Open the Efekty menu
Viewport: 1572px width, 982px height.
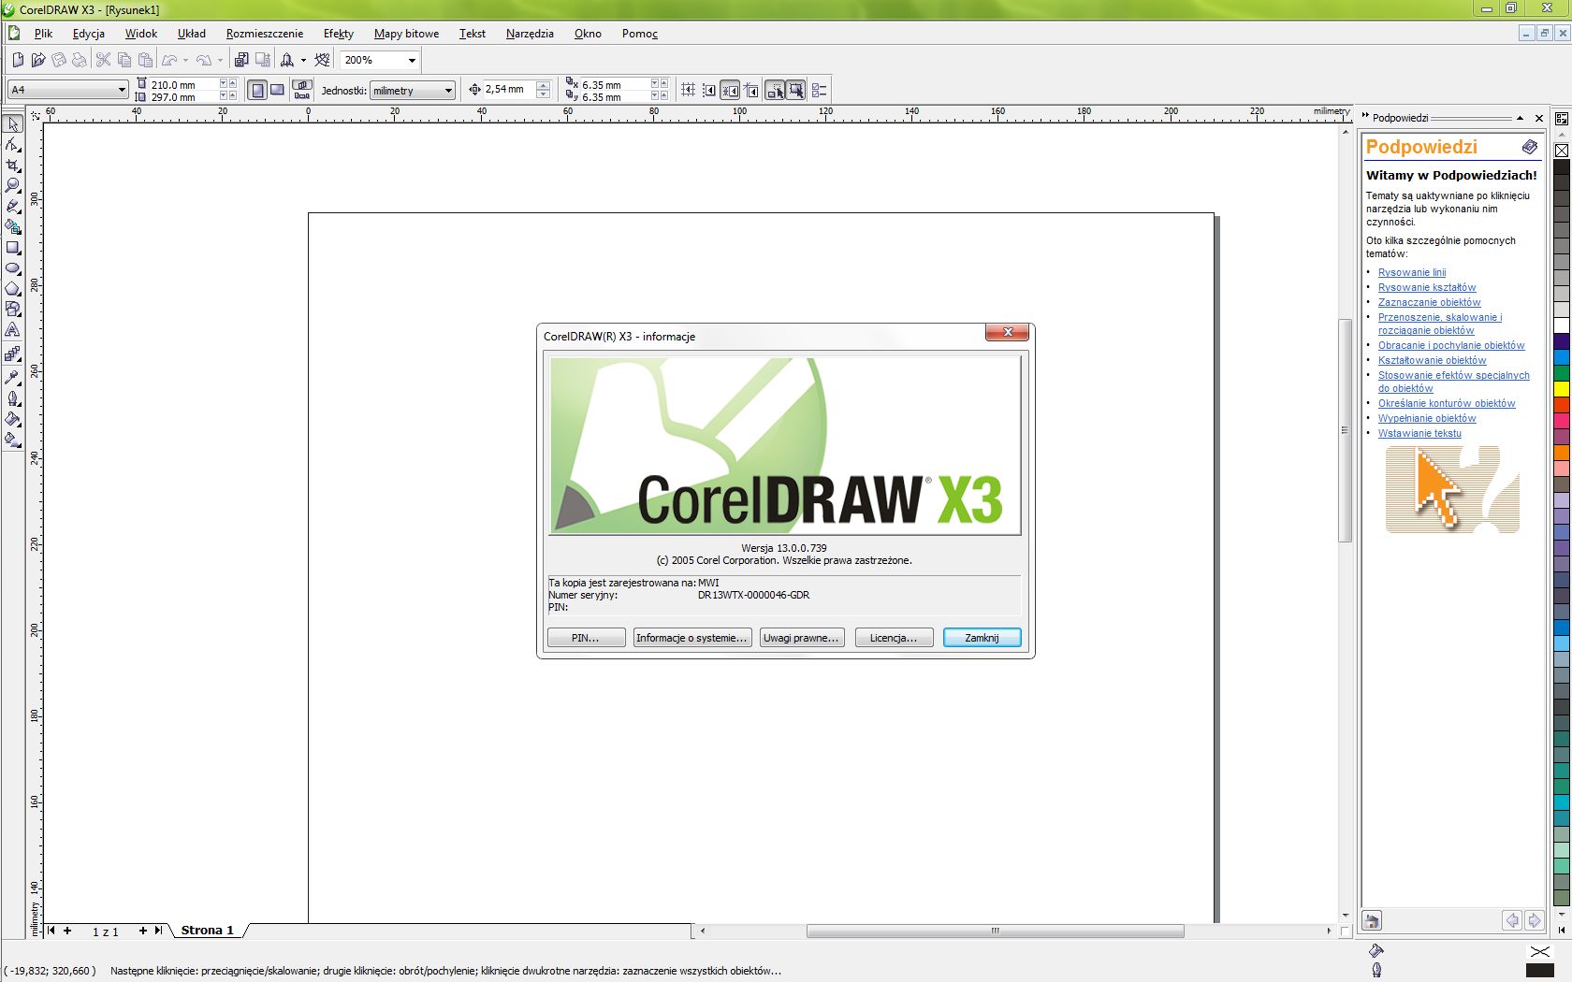pyautogui.click(x=339, y=34)
